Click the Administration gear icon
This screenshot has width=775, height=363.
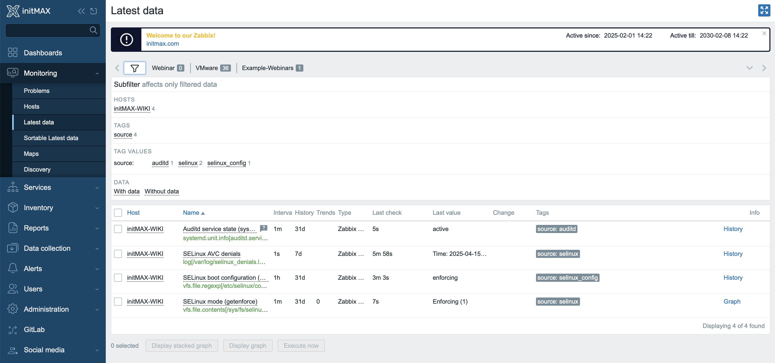click(13, 309)
